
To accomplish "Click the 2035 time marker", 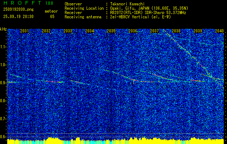I will click(111, 31).
